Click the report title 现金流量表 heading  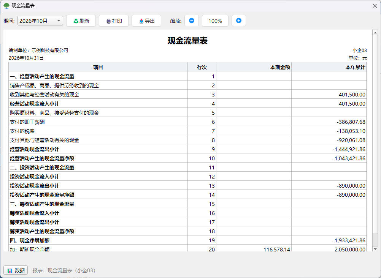click(x=187, y=41)
